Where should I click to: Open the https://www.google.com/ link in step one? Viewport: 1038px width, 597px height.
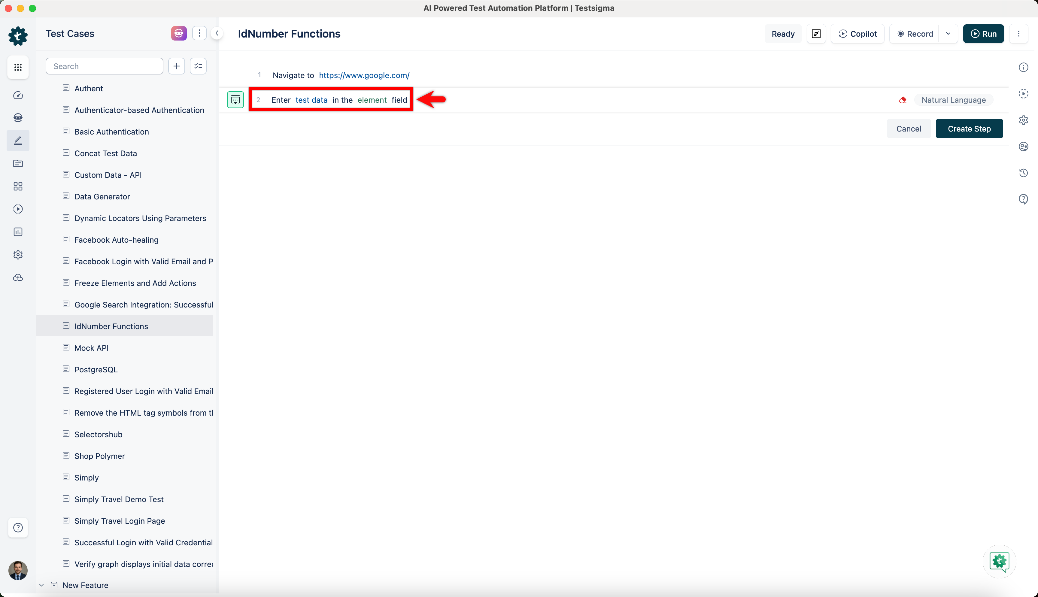tap(364, 75)
